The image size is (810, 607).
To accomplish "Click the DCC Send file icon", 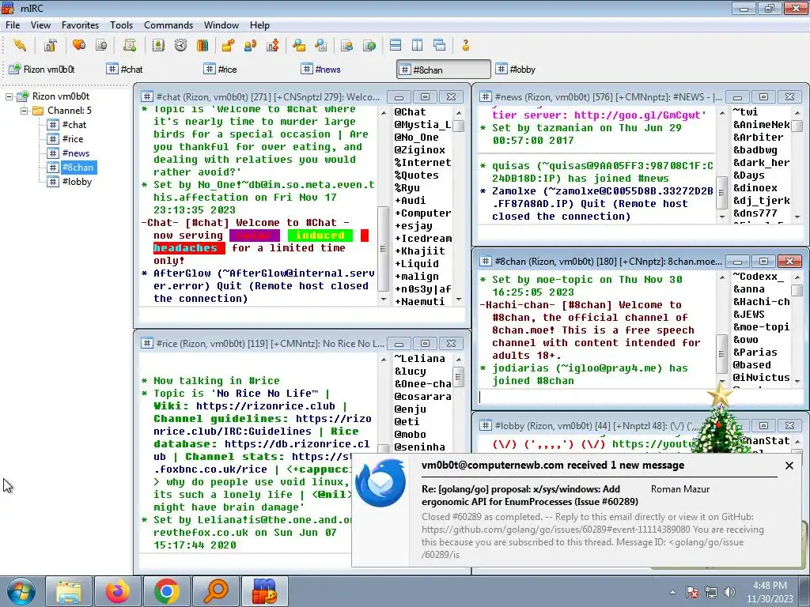I will (x=228, y=45).
